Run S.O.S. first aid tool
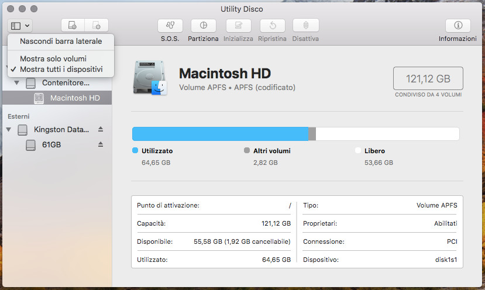 coord(170,25)
